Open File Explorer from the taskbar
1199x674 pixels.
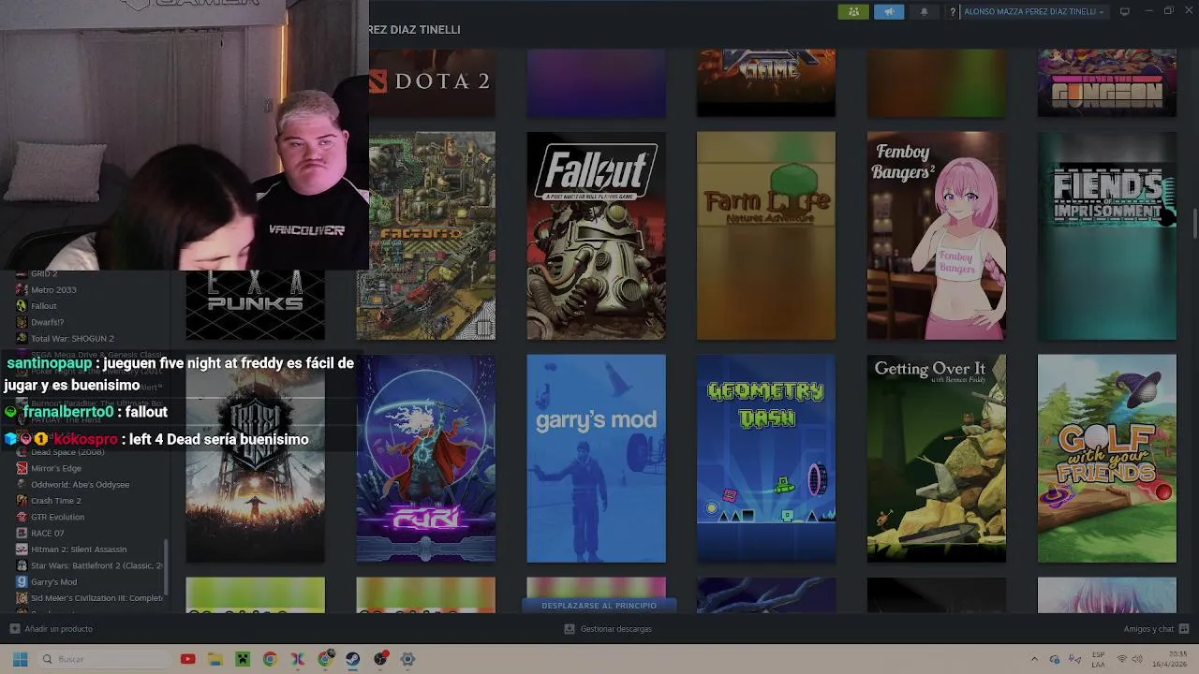(215, 659)
